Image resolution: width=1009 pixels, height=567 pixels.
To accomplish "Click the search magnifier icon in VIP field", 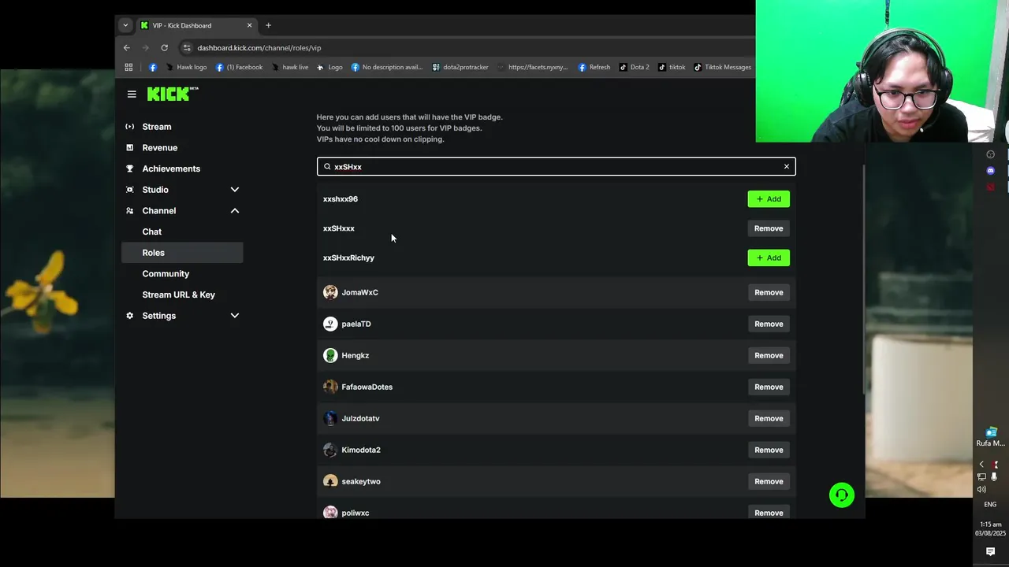I will [x=327, y=166].
